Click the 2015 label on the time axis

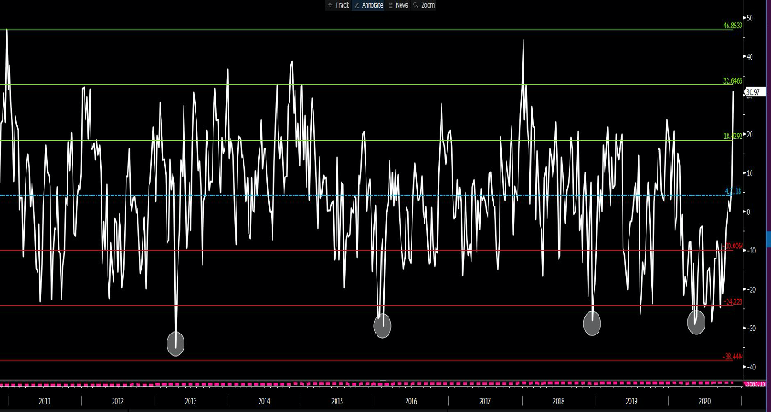pos(337,402)
